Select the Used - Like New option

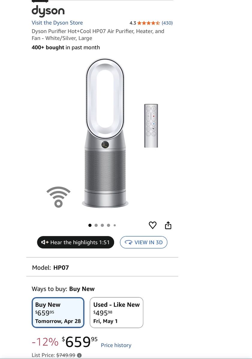click(x=117, y=313)
